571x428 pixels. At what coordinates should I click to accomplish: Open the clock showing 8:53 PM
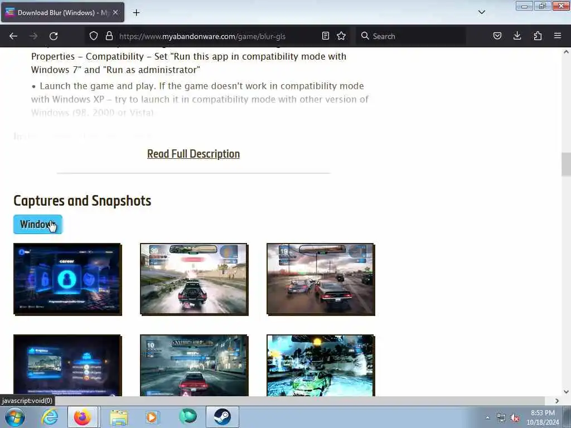[543, 417]
